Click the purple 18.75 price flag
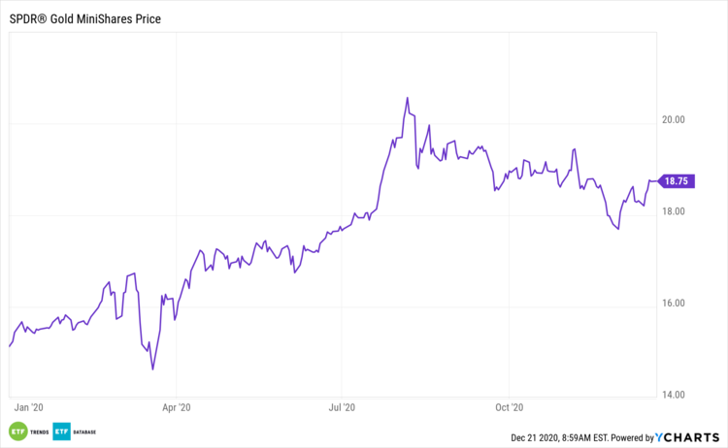728x448 pixels. point(676,180)
